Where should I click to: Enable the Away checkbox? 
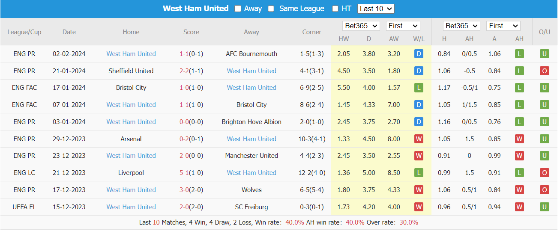coord(238,9)
